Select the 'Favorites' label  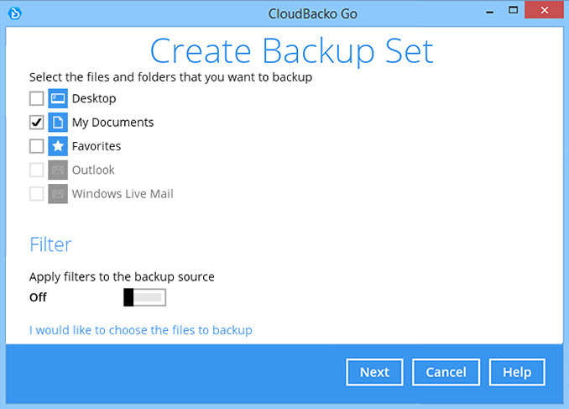coord(97,146)
